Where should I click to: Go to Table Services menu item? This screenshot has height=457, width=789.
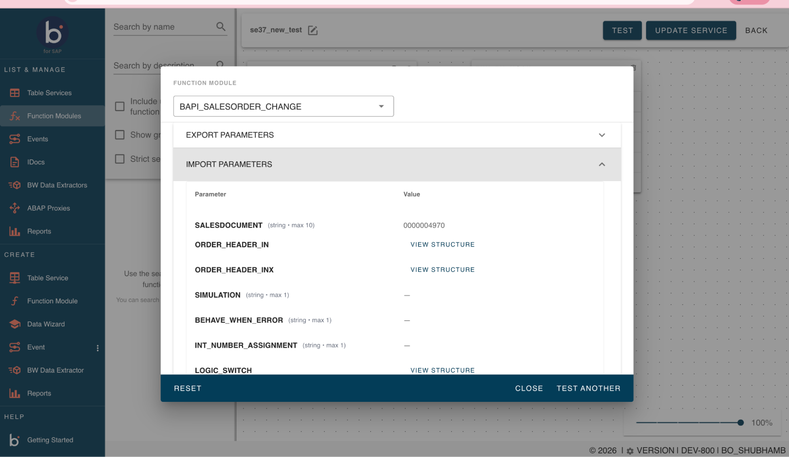49,93
